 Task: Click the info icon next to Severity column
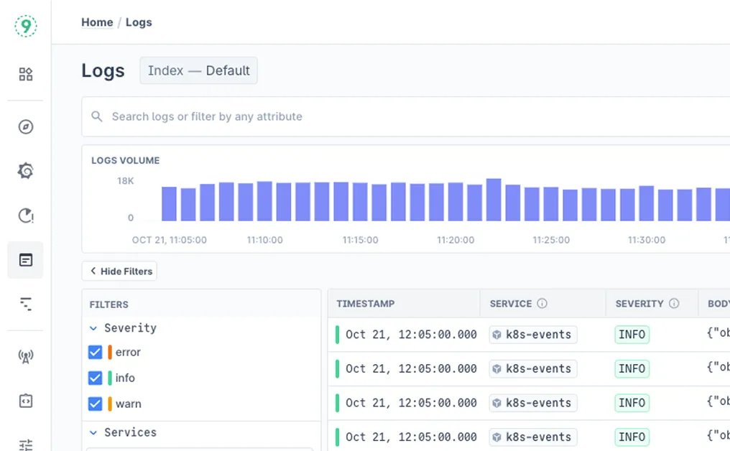click(674, 304)
